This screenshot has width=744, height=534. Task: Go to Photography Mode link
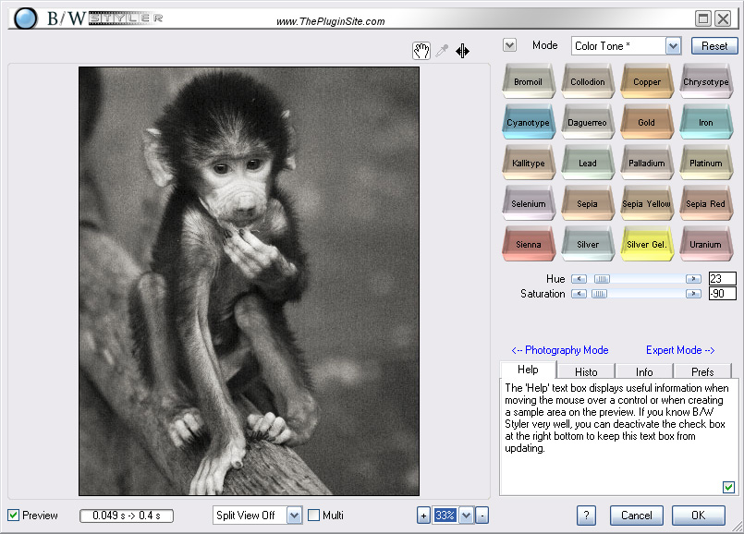[x=560, y=350]
